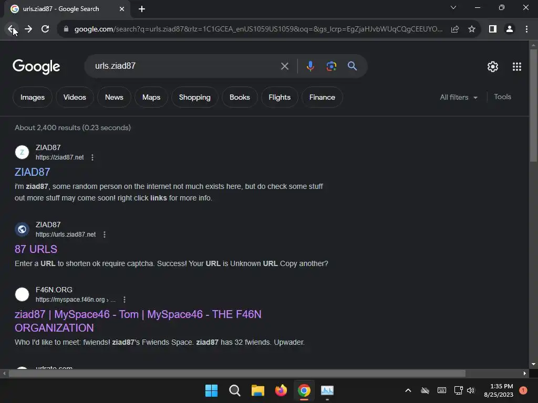538x403 pixels.
Task: Click the horizontal page scrollbar
Action: click(x=237, y=374)
